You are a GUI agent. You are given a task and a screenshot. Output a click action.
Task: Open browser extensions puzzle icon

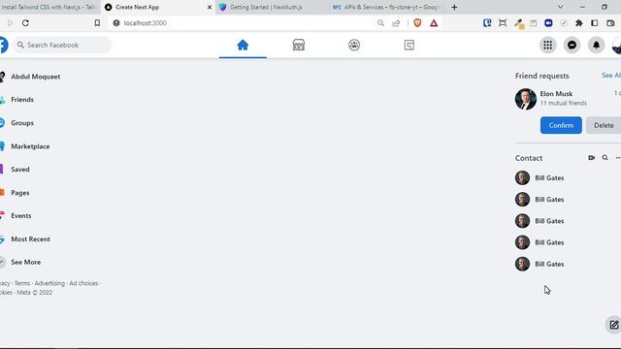578,23
